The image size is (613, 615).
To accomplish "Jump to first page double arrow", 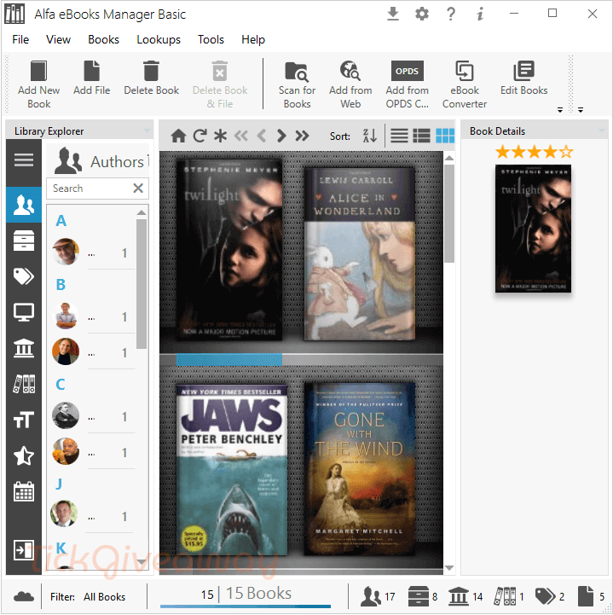I will point(241,136).
